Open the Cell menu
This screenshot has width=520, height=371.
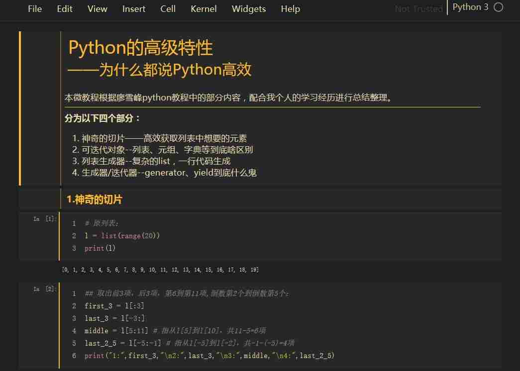168,9
